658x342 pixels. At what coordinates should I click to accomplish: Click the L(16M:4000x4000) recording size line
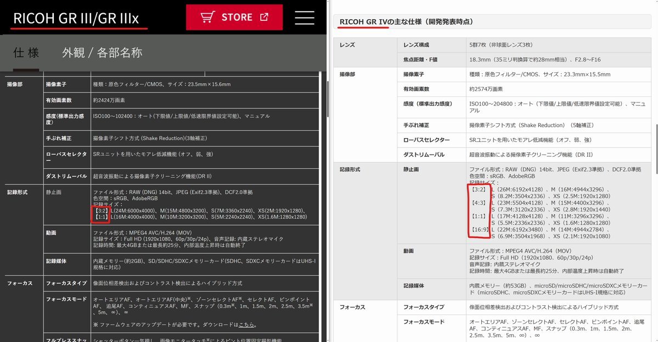200,216
